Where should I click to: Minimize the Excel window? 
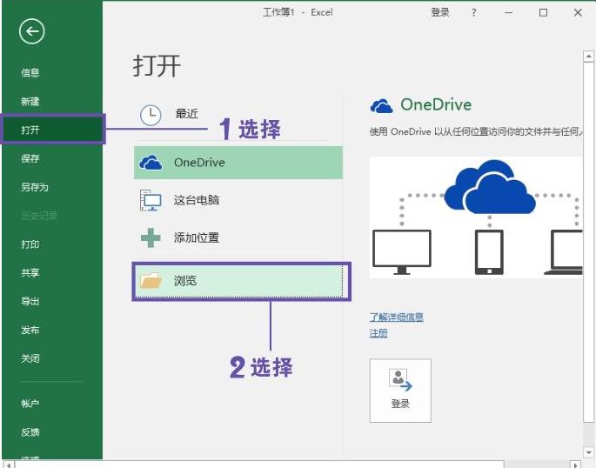[x=509, y=12]
